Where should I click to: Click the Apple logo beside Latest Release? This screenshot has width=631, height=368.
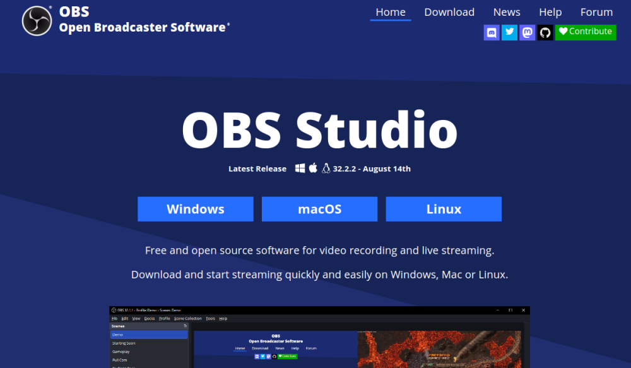313,168
